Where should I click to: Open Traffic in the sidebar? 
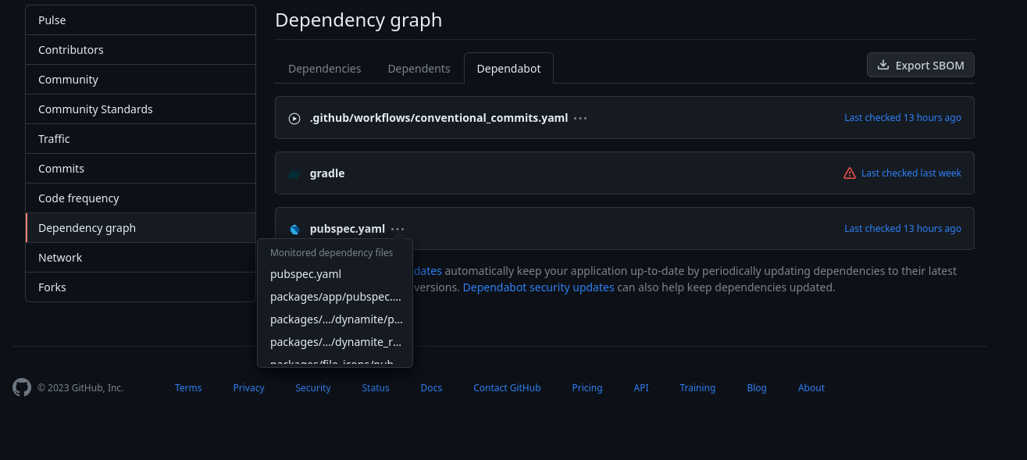point(54,138)
